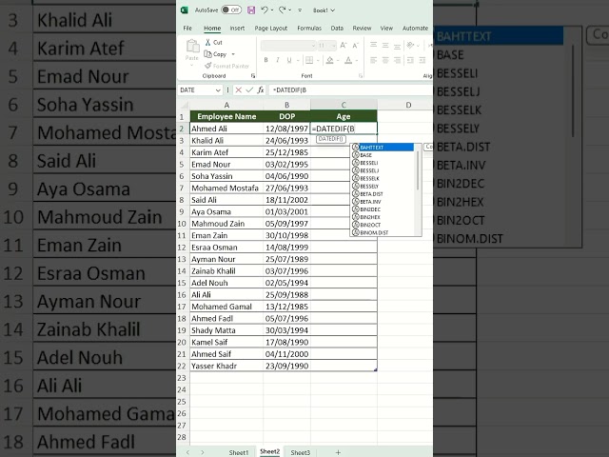Click the Middle Align icon
This screenshot has height=457, width=609.
385,46
